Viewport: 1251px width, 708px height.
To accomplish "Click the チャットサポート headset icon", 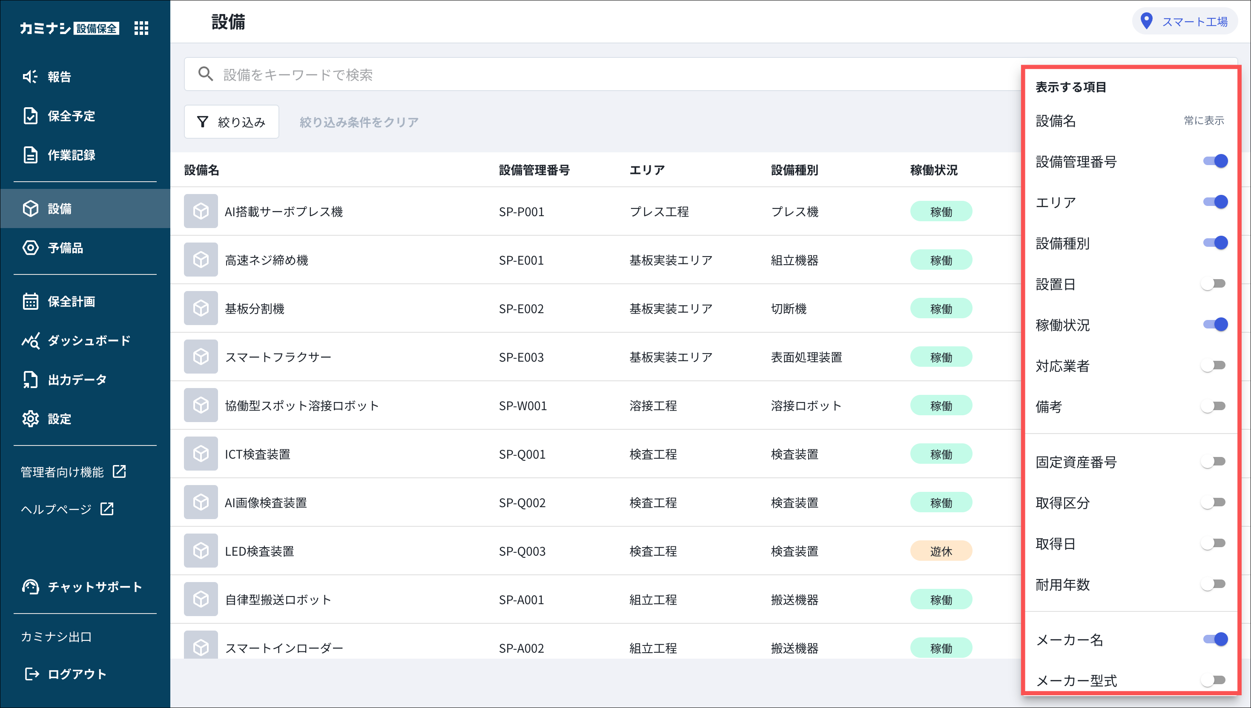I will pyautogui.click(x=30, y=587).
